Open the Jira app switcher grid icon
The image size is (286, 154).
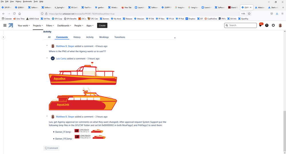pyautogui.click(x=5, y=25)
